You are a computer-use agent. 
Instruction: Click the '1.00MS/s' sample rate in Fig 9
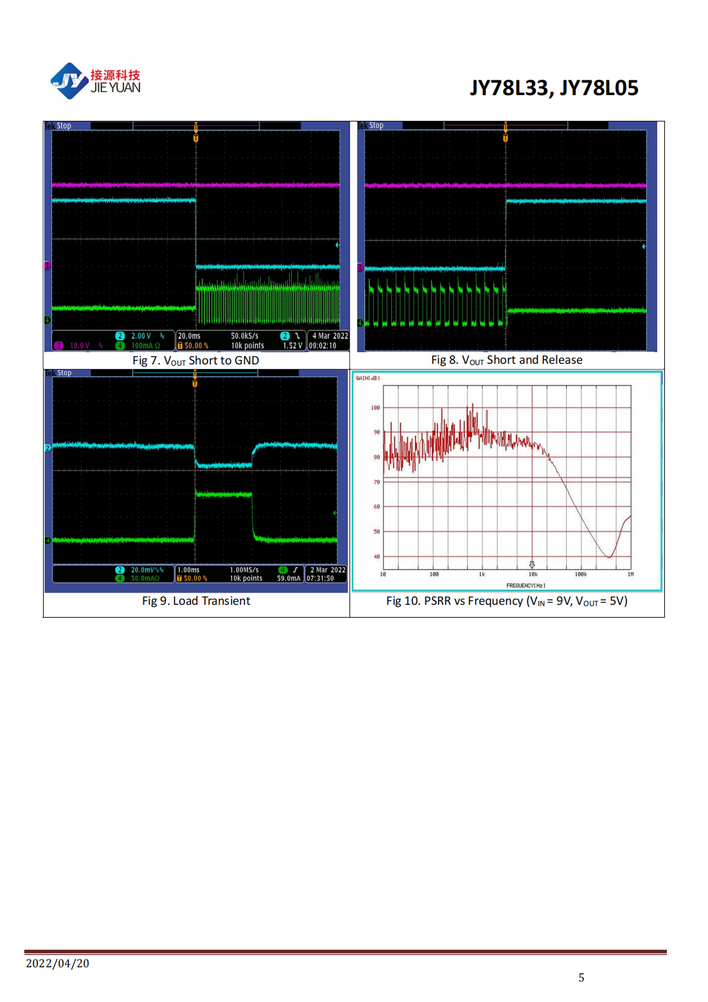[244, 570]
